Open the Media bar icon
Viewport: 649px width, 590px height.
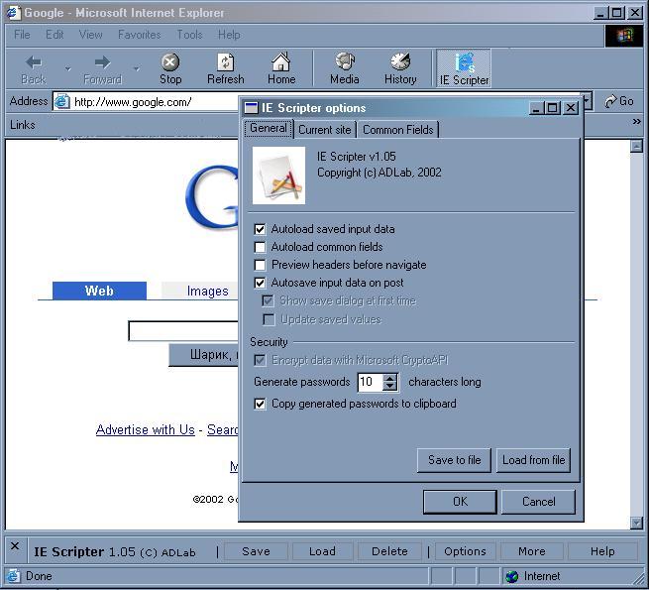[x=345, y=62]
